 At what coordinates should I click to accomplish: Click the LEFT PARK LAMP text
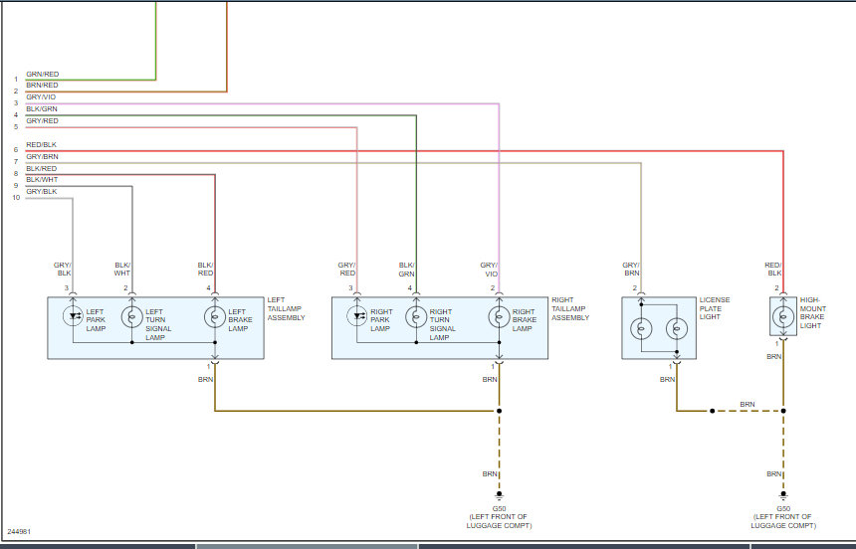[x=96, y=320]
